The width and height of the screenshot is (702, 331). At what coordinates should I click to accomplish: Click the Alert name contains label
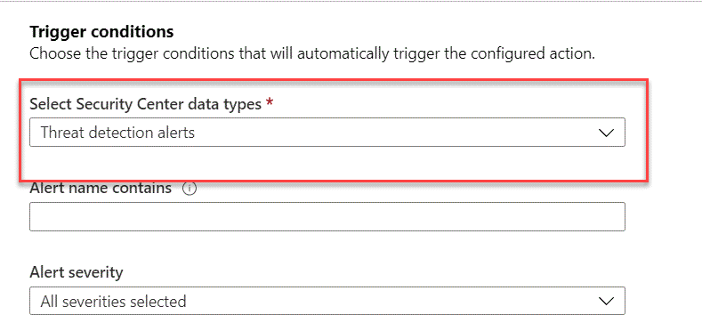pyautogui.click(x=101, y=188)
